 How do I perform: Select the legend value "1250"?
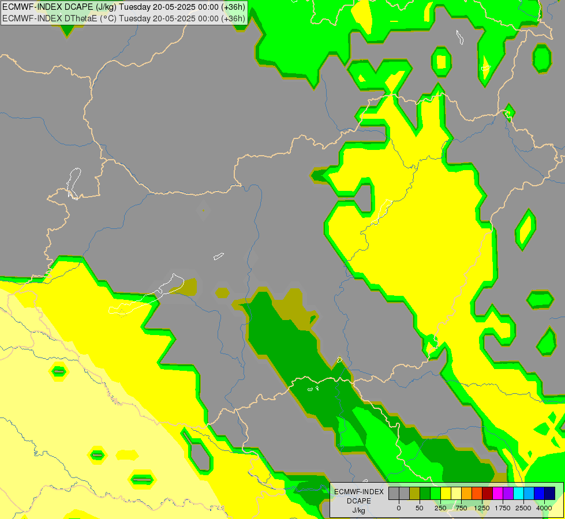coord(482,508)
